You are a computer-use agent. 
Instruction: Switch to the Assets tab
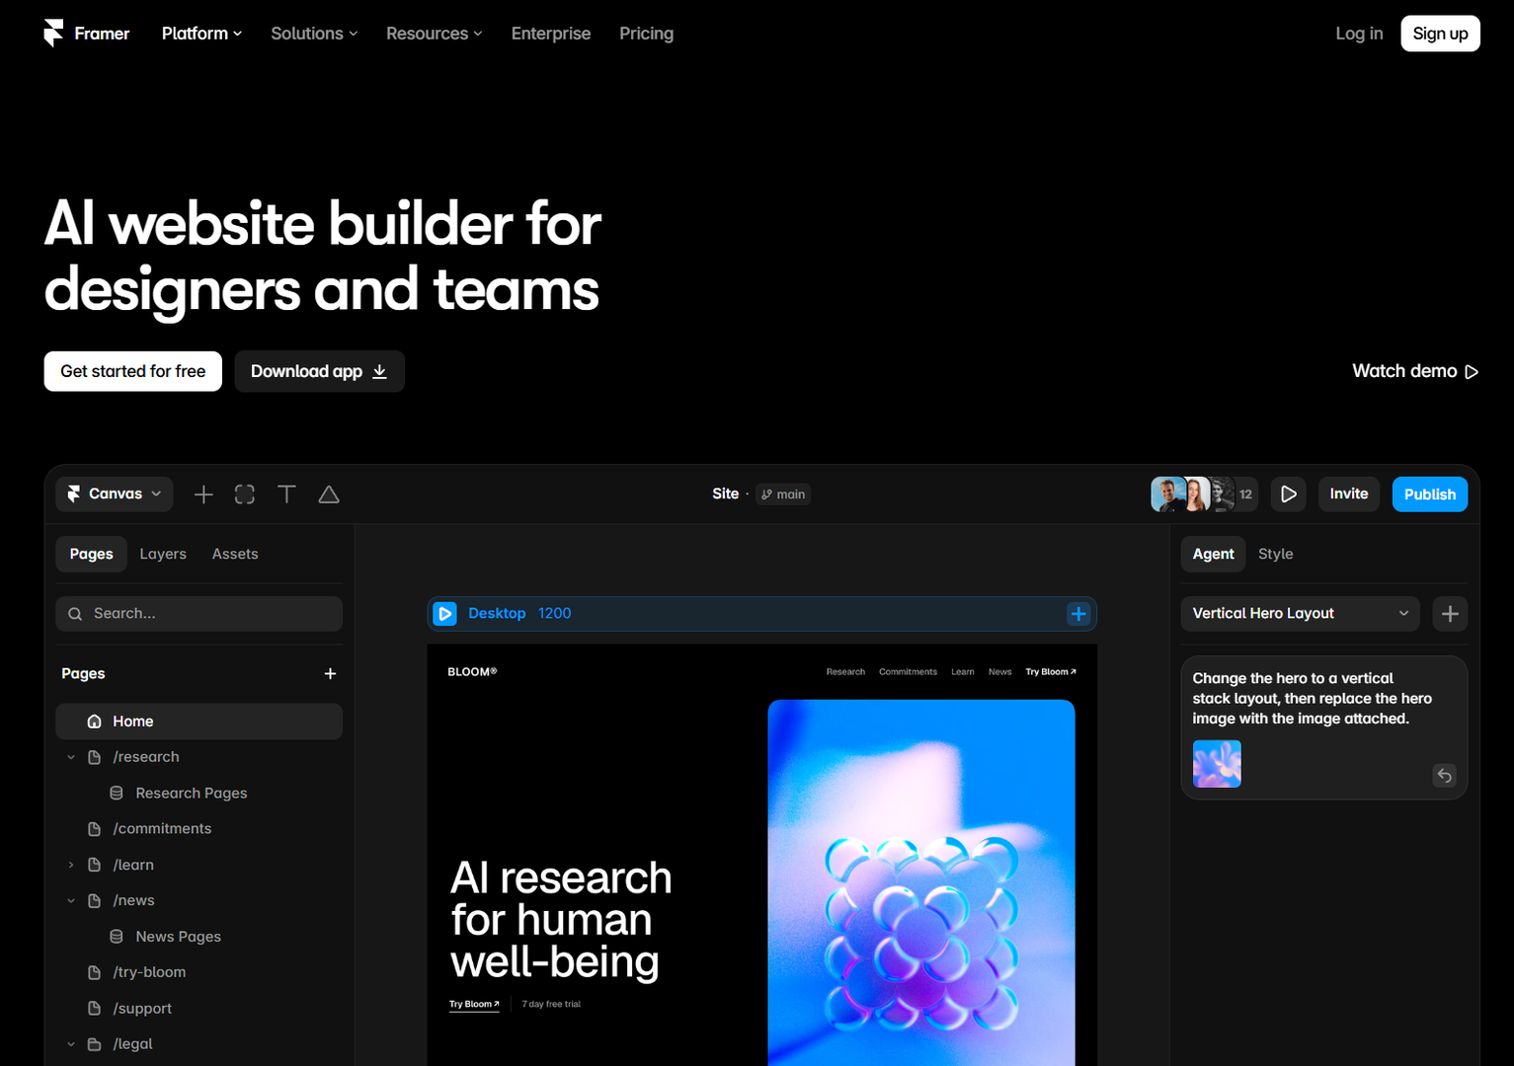click(235, 554)
